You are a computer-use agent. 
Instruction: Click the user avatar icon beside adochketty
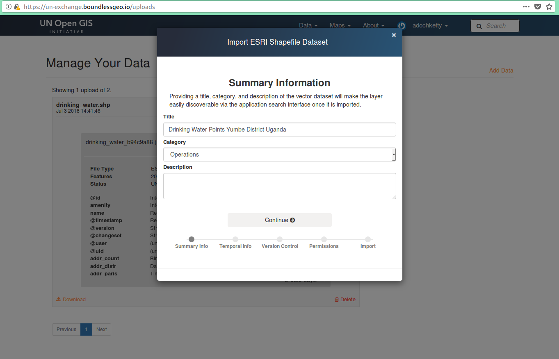tap(402, 26)
